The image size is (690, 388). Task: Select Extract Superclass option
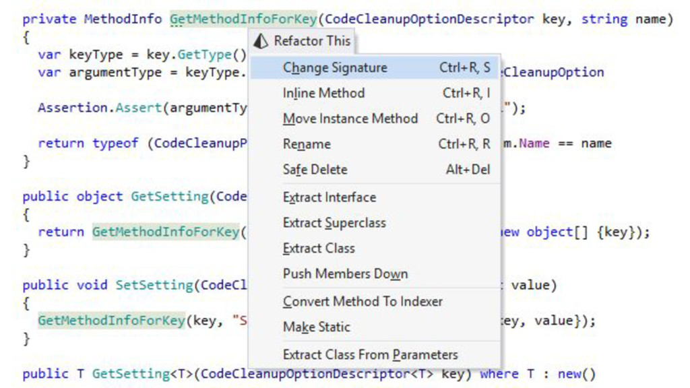pos(374,223)
